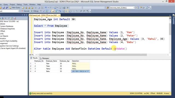Screen dimensions: 175x98
Task: Open the Debug menu
Action: point(19,4)
